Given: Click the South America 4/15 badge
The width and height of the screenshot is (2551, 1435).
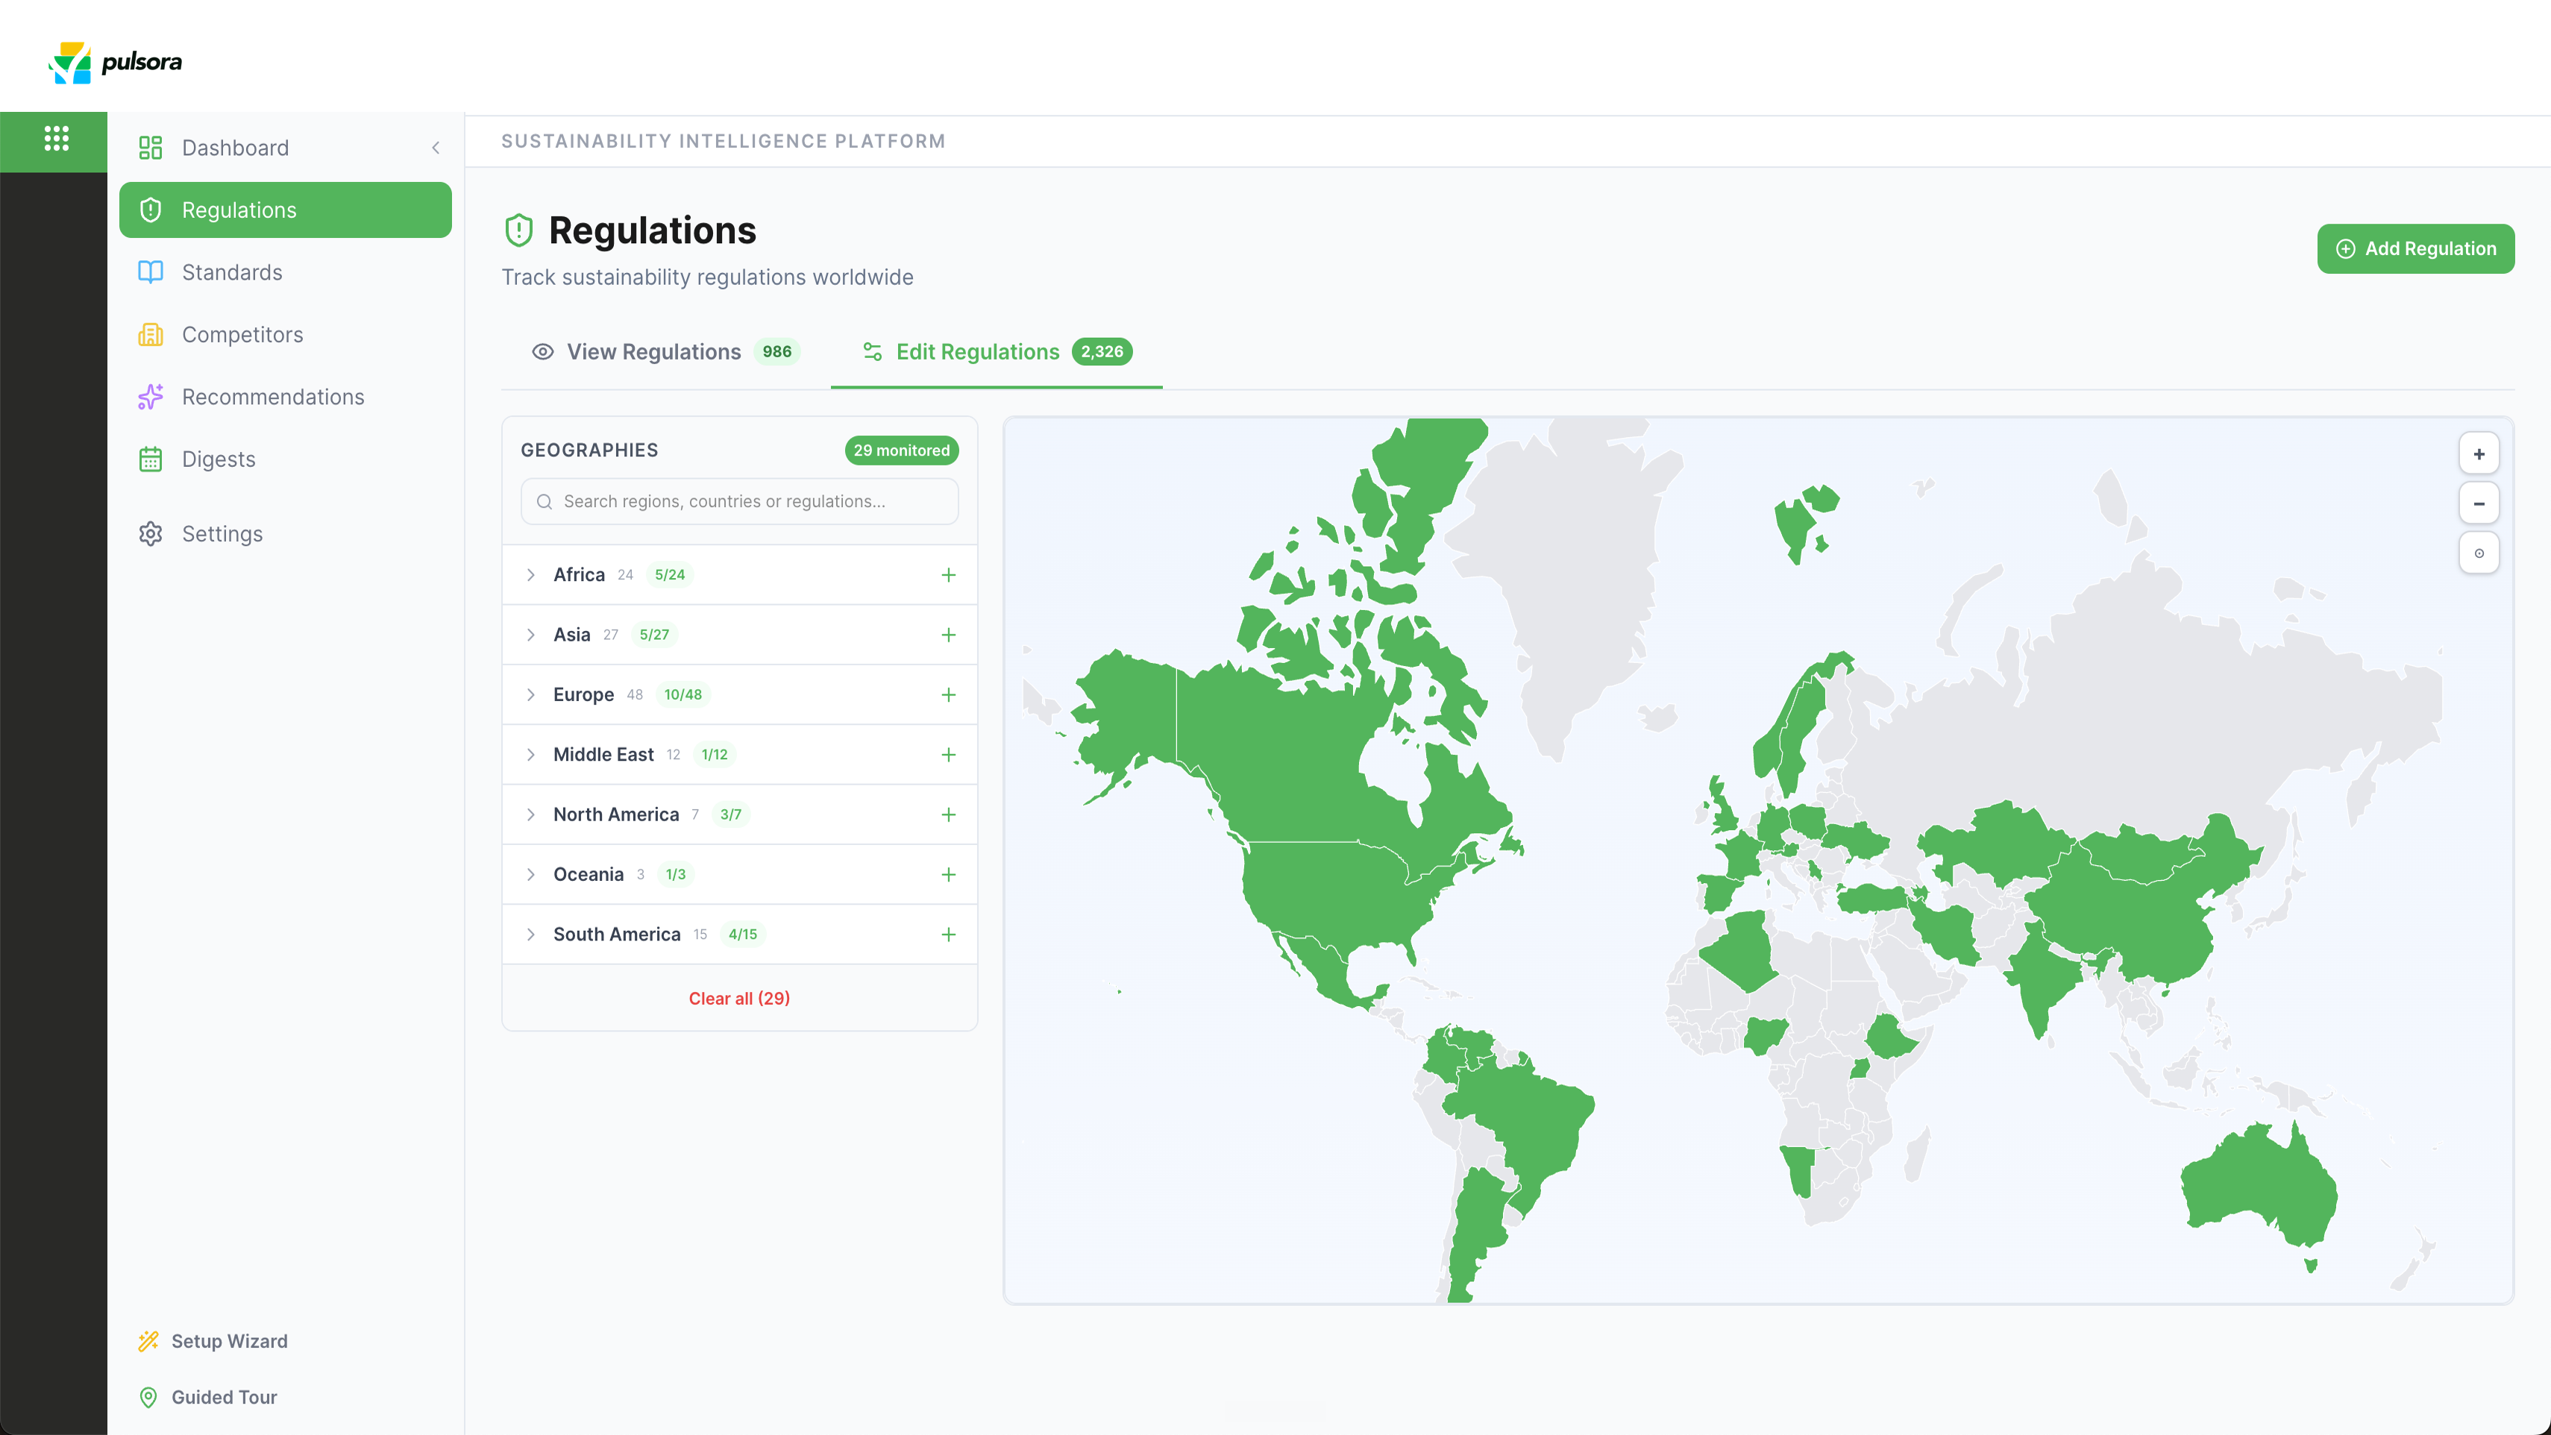Looking at the screenshot, I should coord(743,934).
